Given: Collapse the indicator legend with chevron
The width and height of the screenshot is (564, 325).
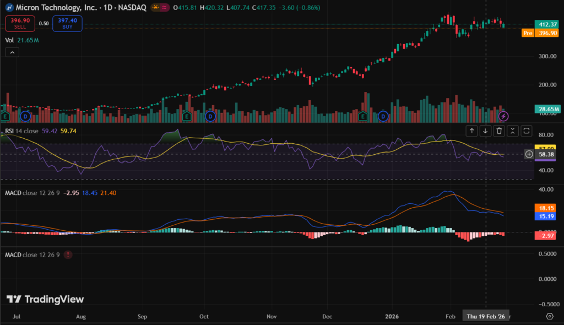Looking at the screenshot, I should [x=12, y=52].
